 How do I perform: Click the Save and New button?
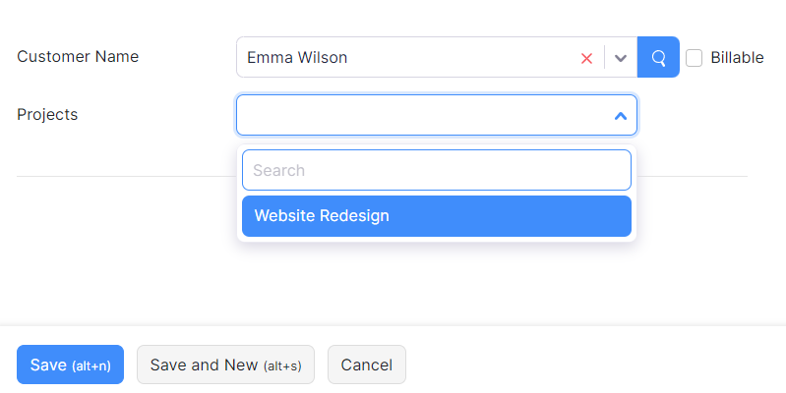225,365
